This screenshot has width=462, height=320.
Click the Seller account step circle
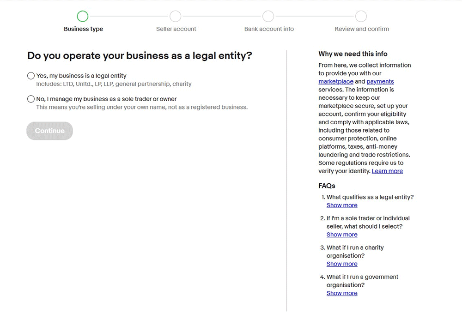coord(176,17)
